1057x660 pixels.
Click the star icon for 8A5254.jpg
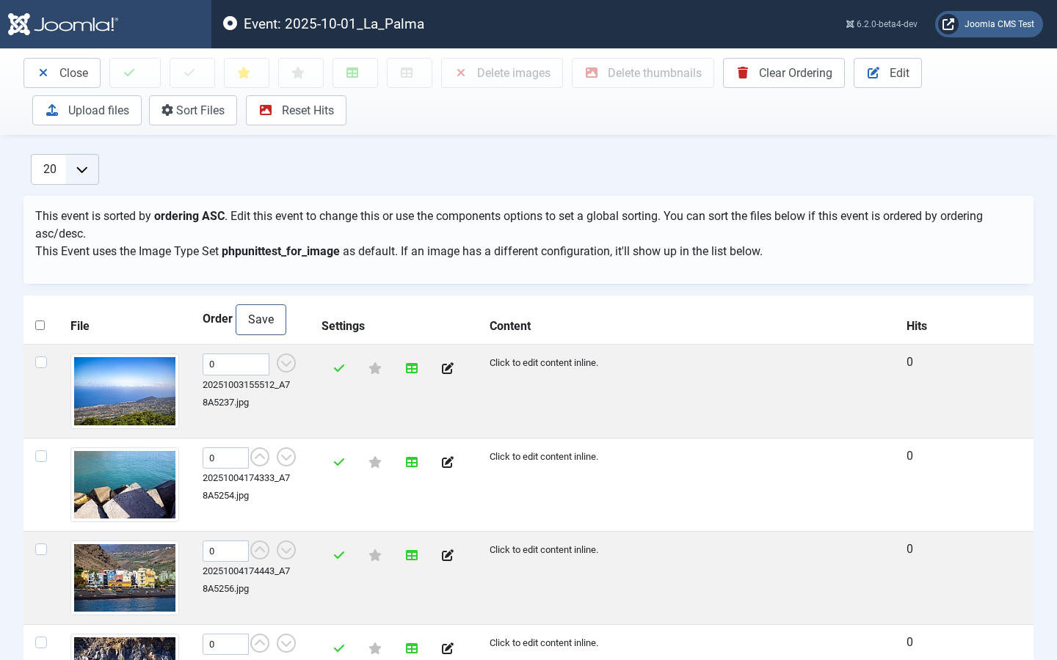[375, 462]
